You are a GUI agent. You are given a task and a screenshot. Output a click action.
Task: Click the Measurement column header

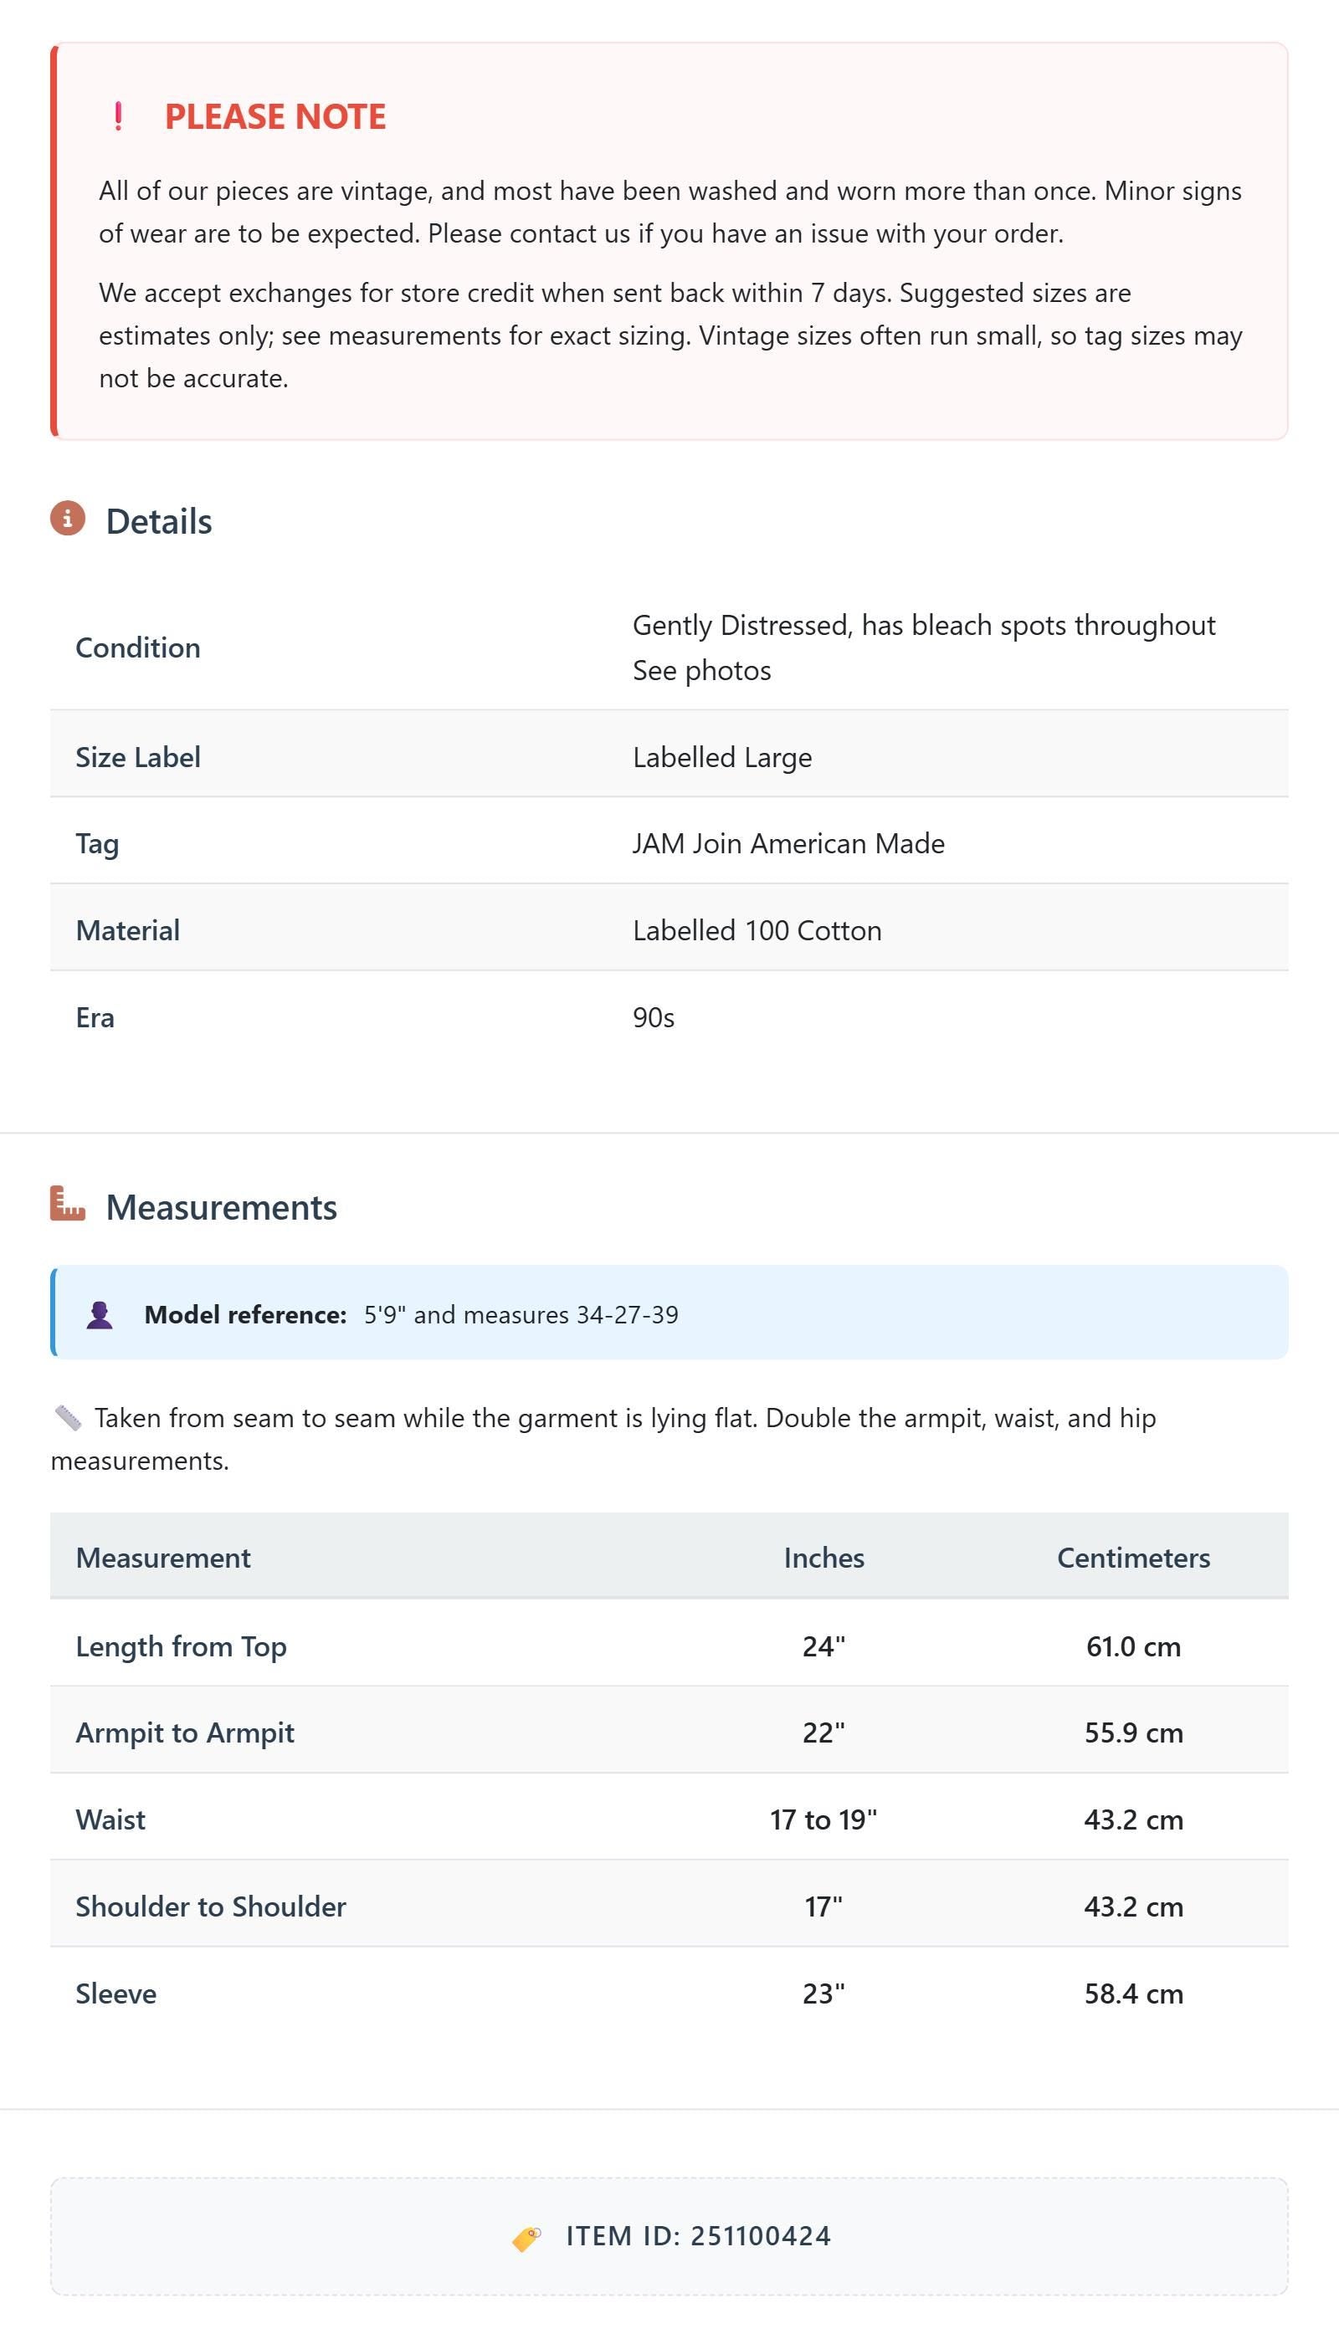pyautogui.click(x=163, y=1557)
